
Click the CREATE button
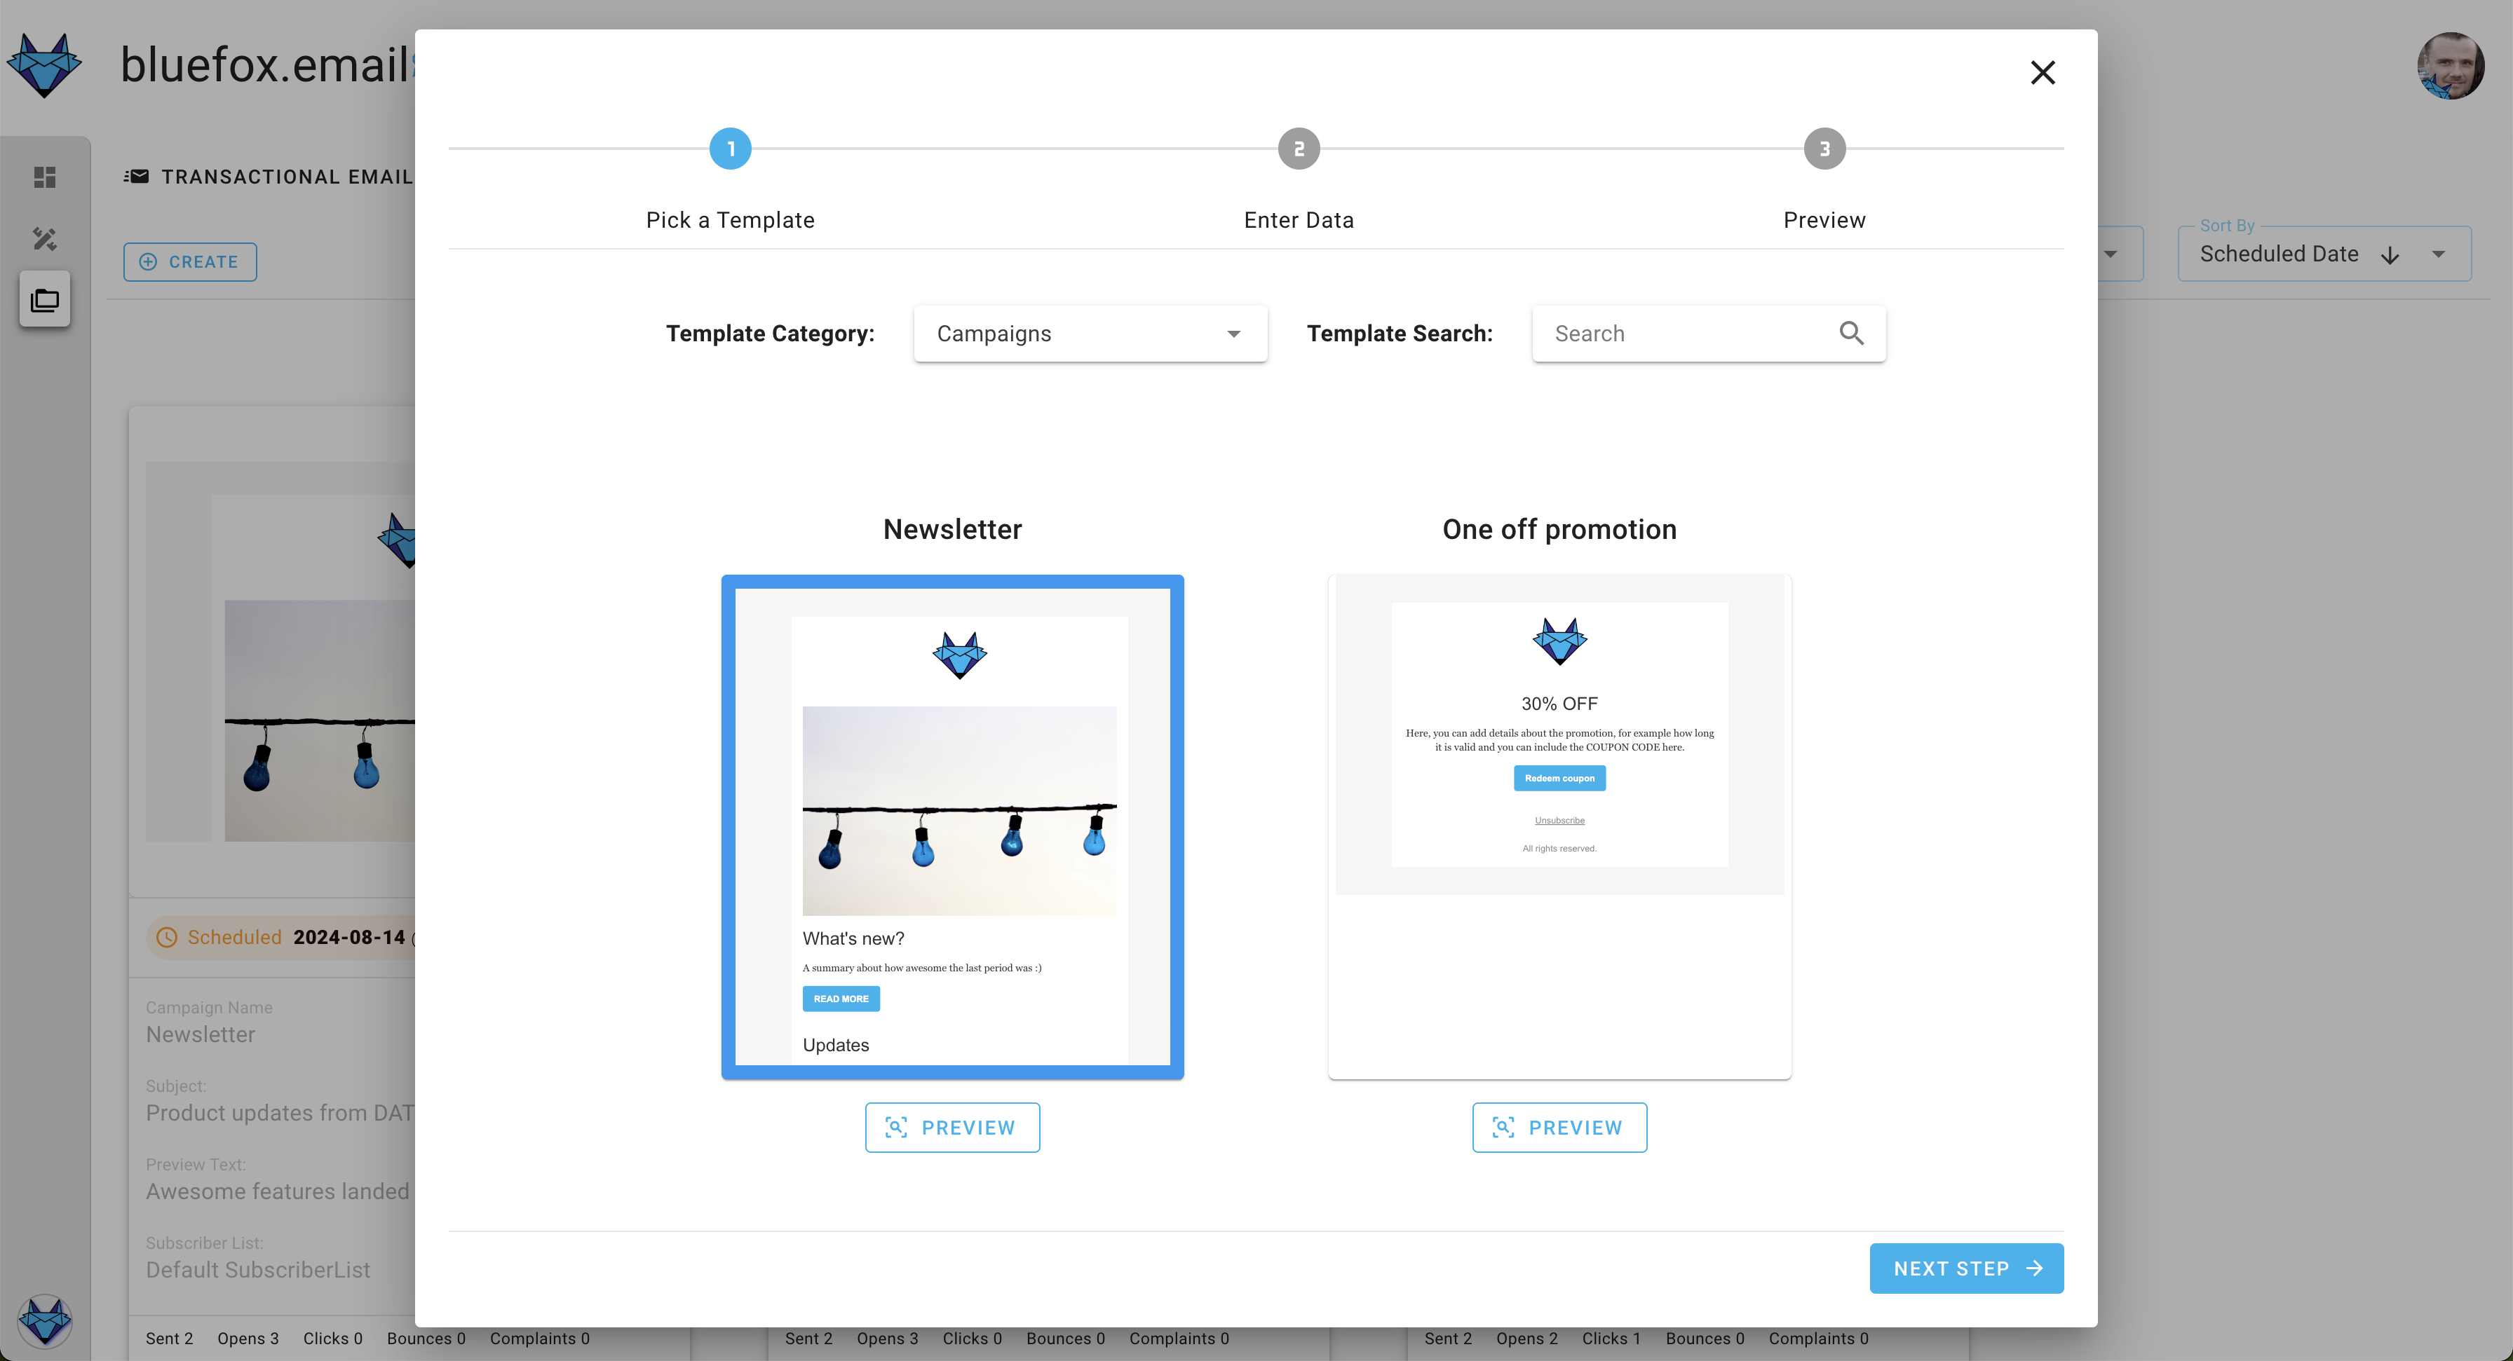(189, 261)
